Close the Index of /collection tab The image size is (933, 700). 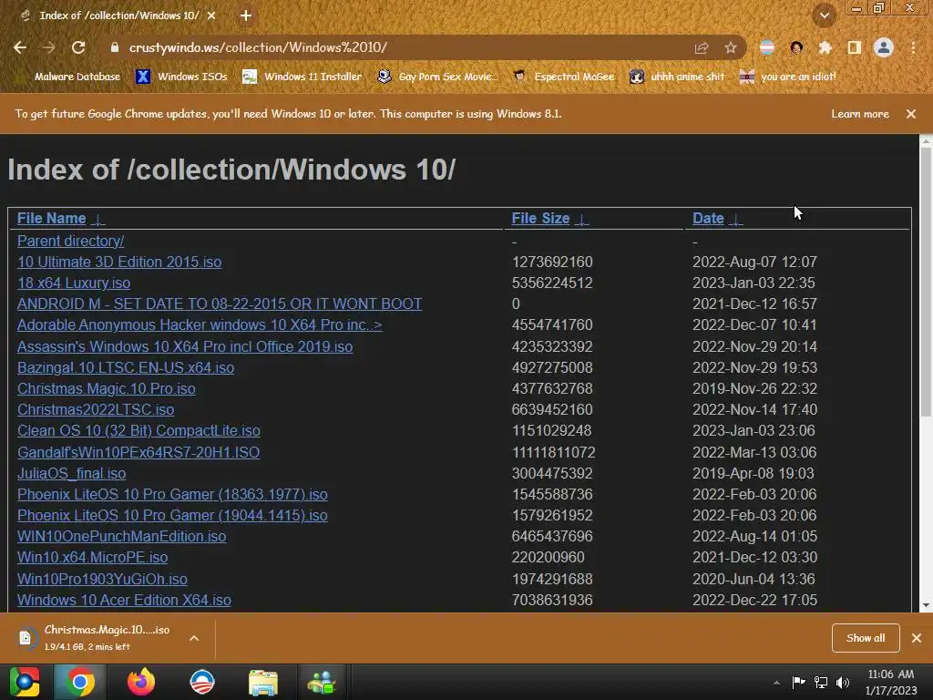tap(211, 15)
